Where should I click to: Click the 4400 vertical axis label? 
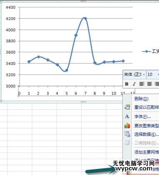(10, 7)
